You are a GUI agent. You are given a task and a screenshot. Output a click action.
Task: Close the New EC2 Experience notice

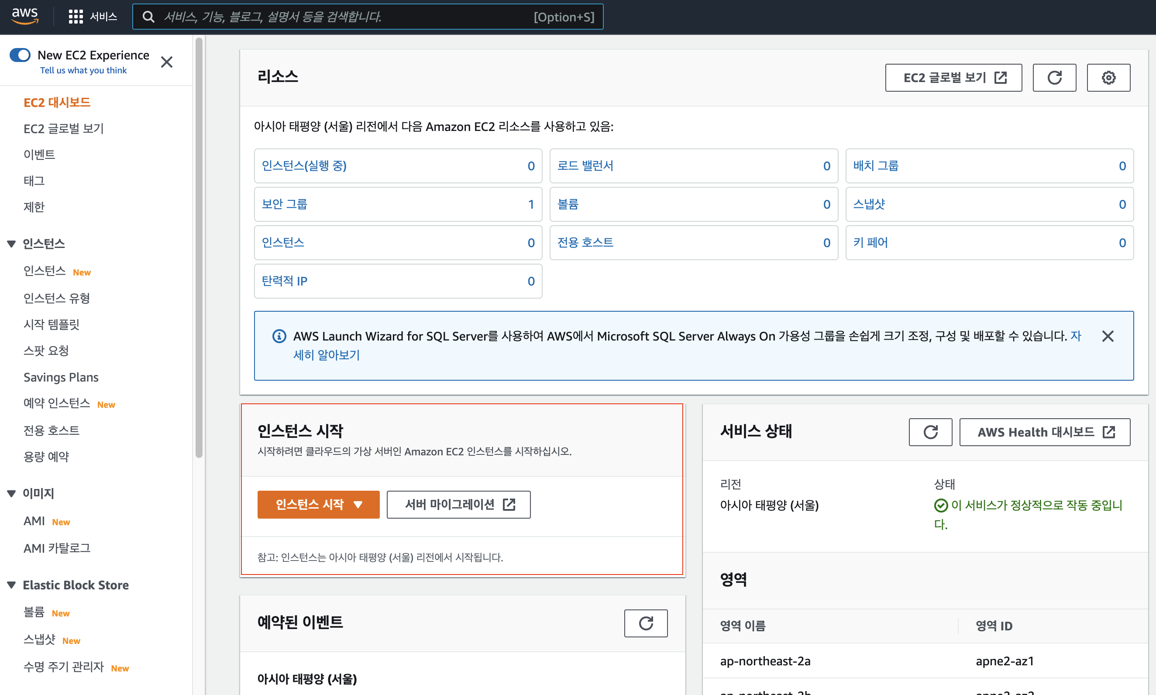click(167, 62)
